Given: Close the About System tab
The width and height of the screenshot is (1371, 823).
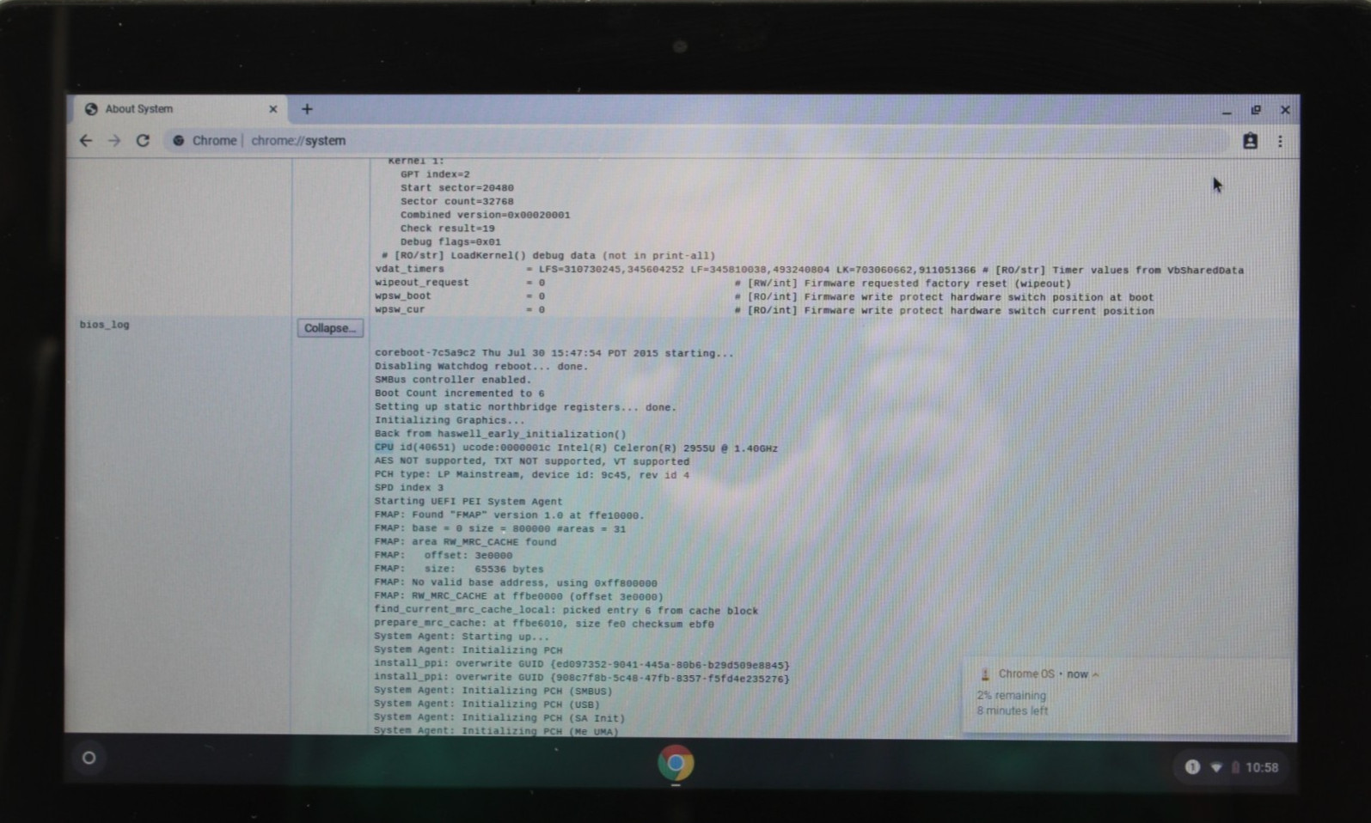Looking at the screenshot, I should coord(272,109).
